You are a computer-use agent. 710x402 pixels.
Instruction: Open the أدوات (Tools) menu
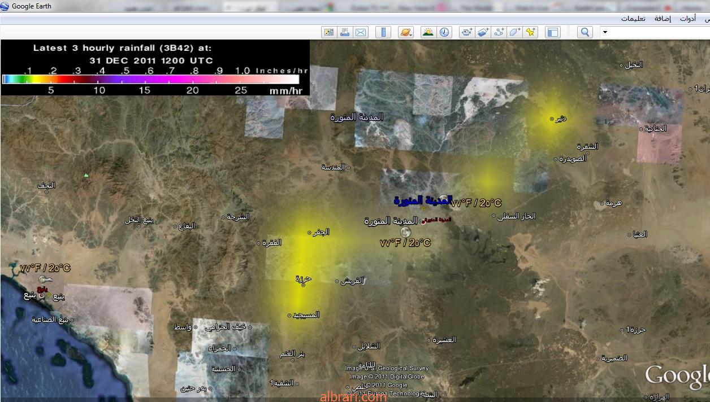click(688, 19)
